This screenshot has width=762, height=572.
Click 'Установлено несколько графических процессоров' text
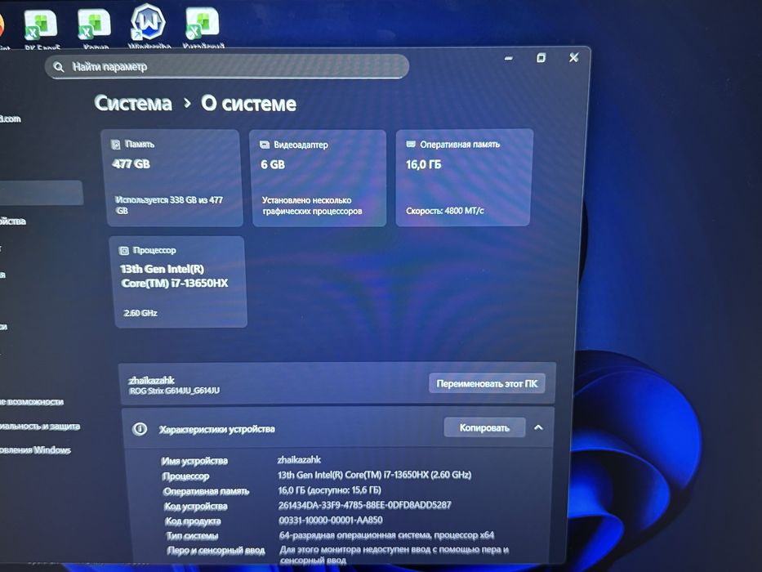[311, 205]
